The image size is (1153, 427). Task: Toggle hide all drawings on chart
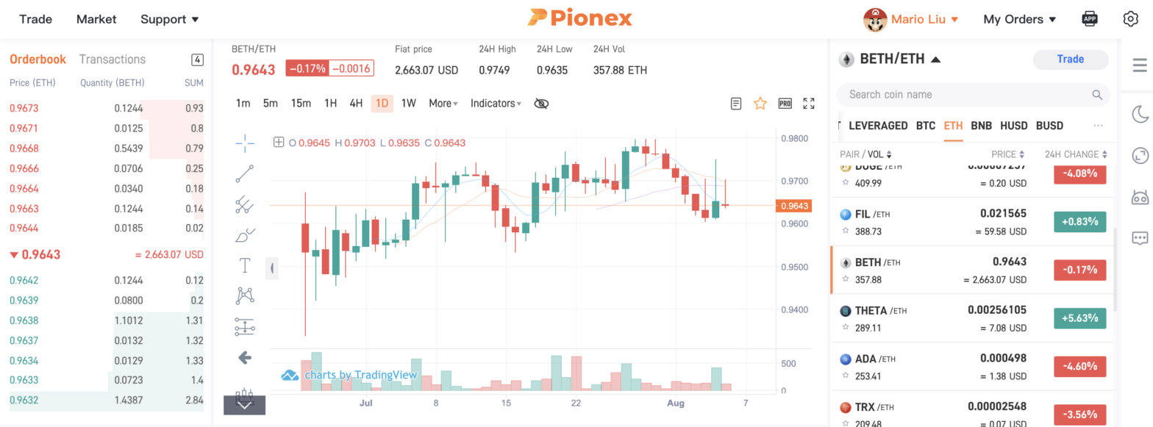(542, 103)
